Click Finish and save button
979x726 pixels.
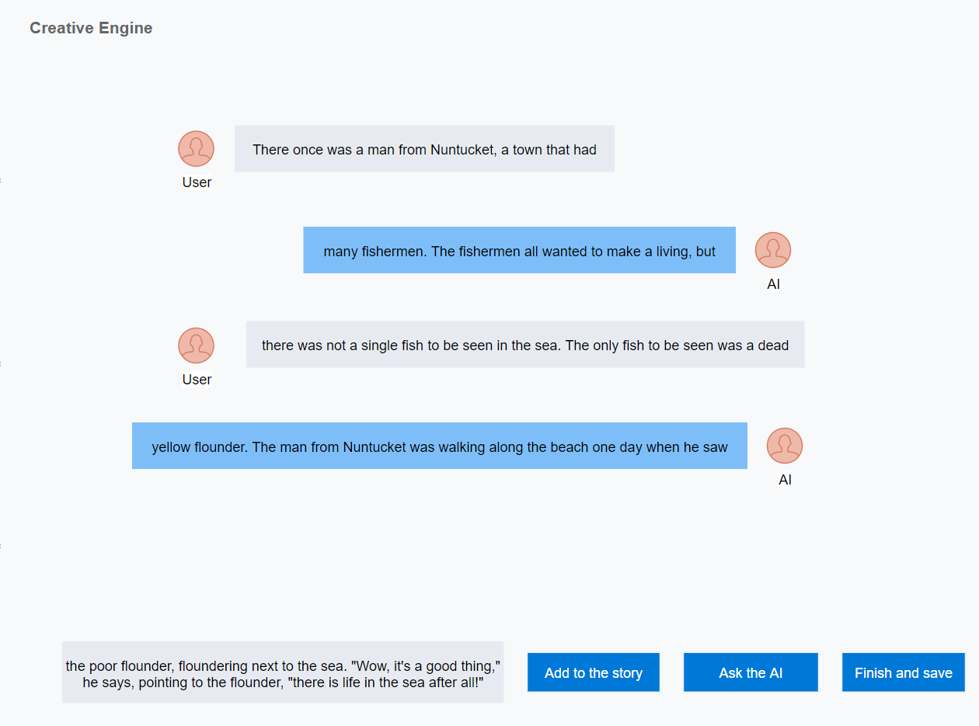click(x=903, y=672)
